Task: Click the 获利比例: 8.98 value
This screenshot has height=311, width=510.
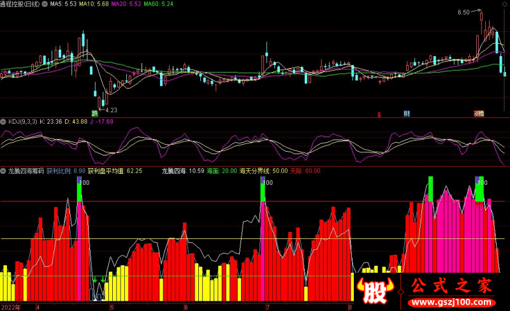Action: point(66,171)
